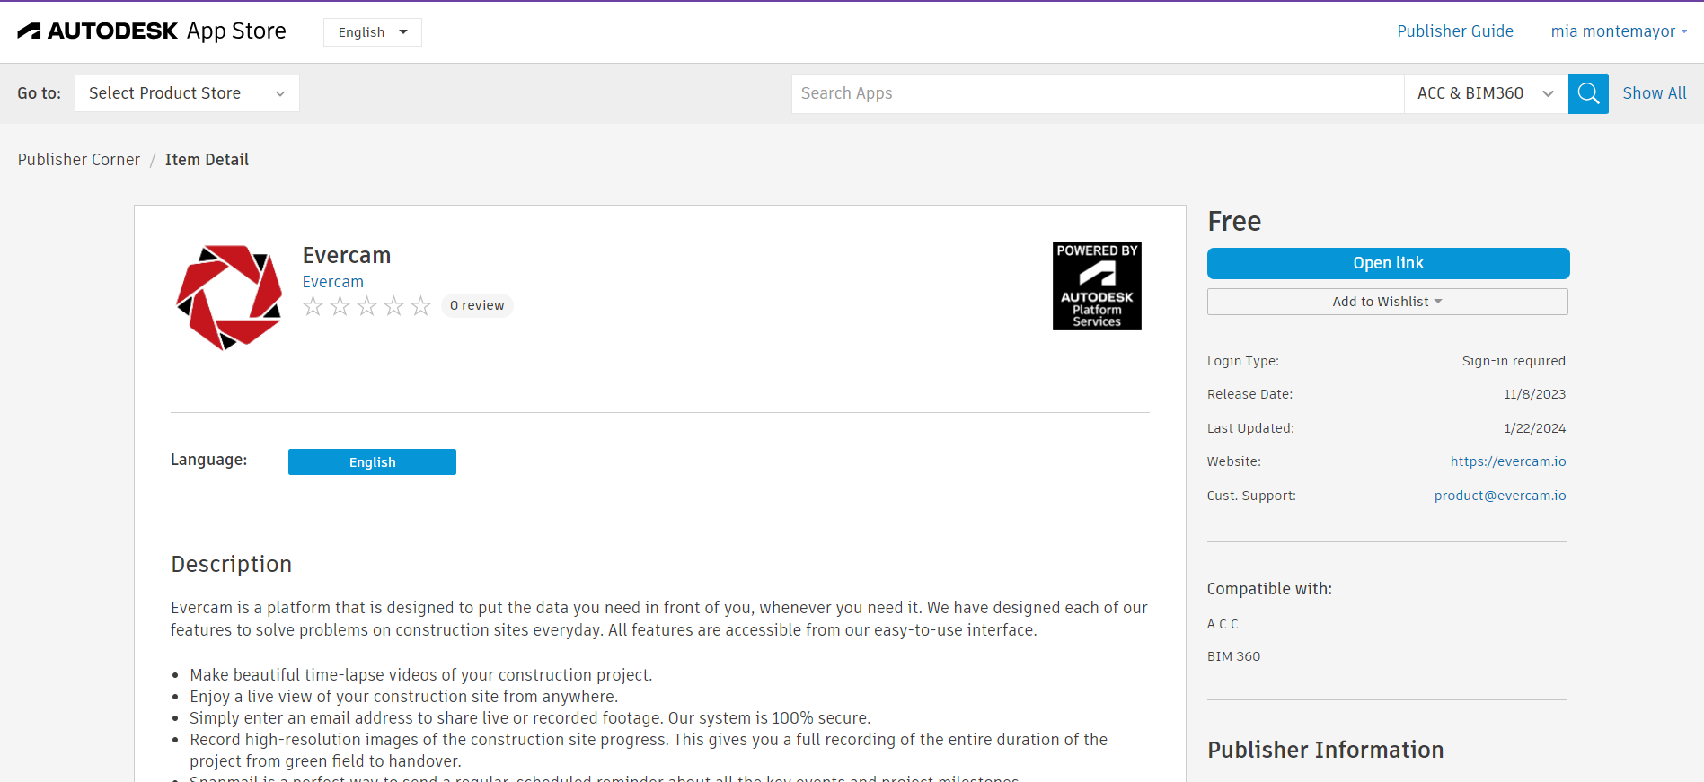This screenshot has width=1704, height=782.
Task: Click the Powered by Autodesk Platform Services badge
Action: pyautogui.click(x=1097, y=286)
